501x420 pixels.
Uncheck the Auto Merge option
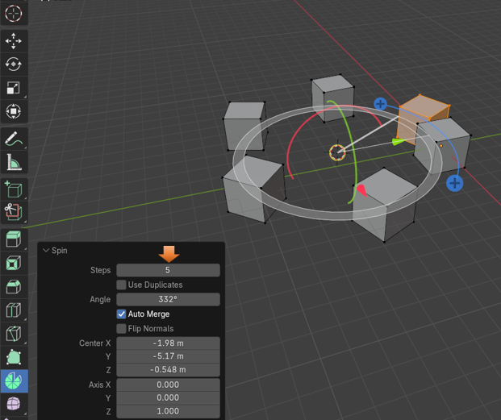[x=122, y=314]
